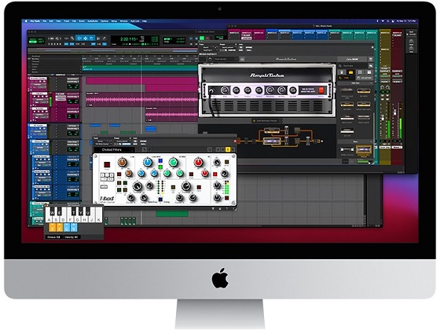Open the Solid State Bass Preamp model selector
440x330 pixels.
coord(267,121)
